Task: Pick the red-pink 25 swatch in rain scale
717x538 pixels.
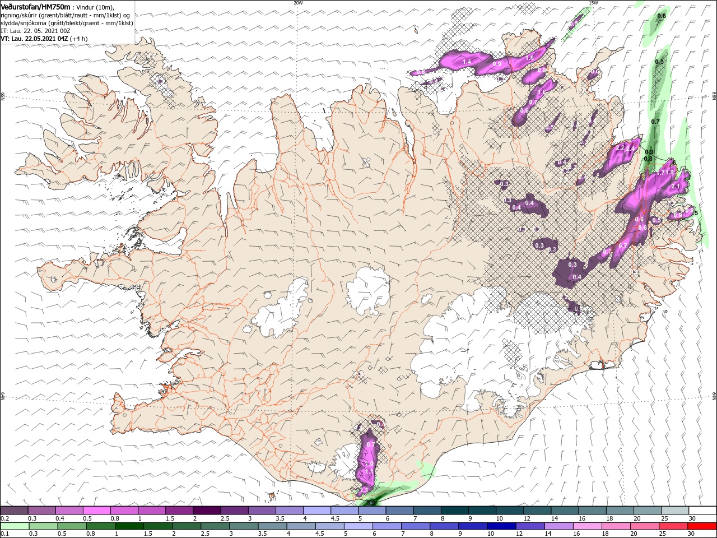Action: [x=673, y=526]
